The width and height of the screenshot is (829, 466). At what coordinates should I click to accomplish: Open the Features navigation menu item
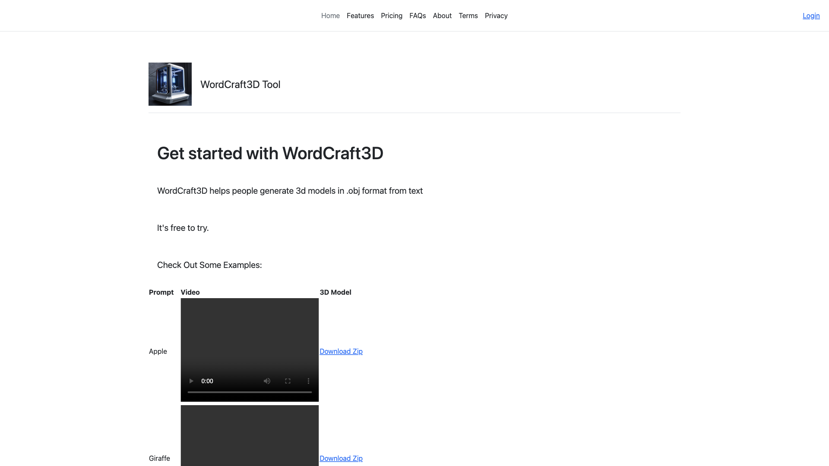[x=361, y=16]
